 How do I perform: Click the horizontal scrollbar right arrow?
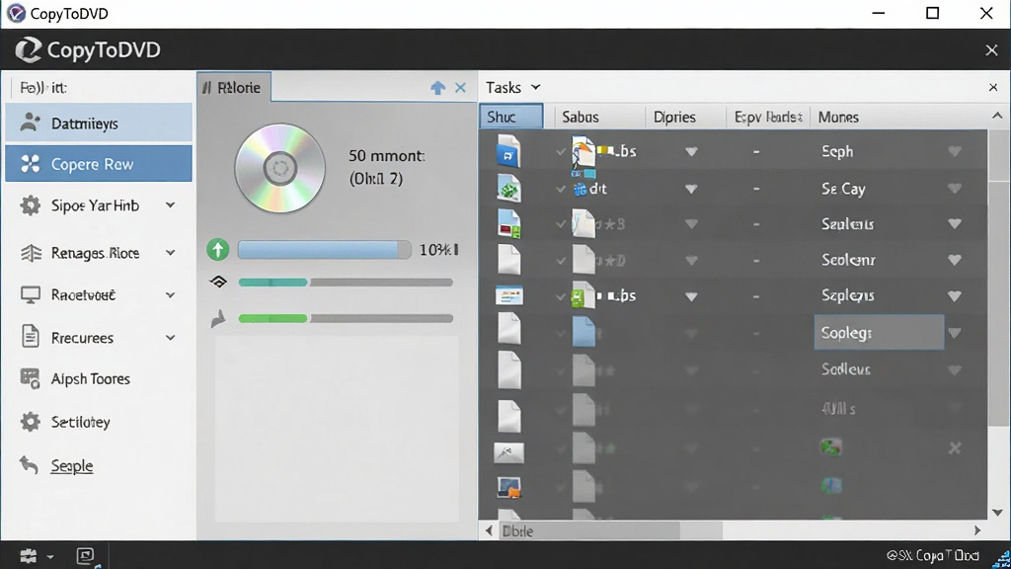click(x=977, y=530)
